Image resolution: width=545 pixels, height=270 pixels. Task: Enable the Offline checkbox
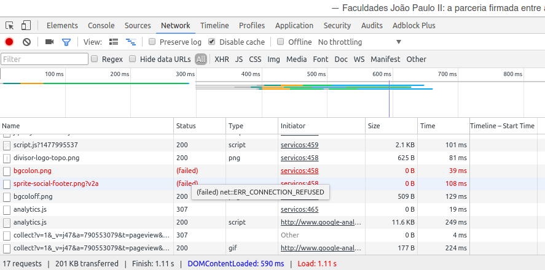point(281,42)
